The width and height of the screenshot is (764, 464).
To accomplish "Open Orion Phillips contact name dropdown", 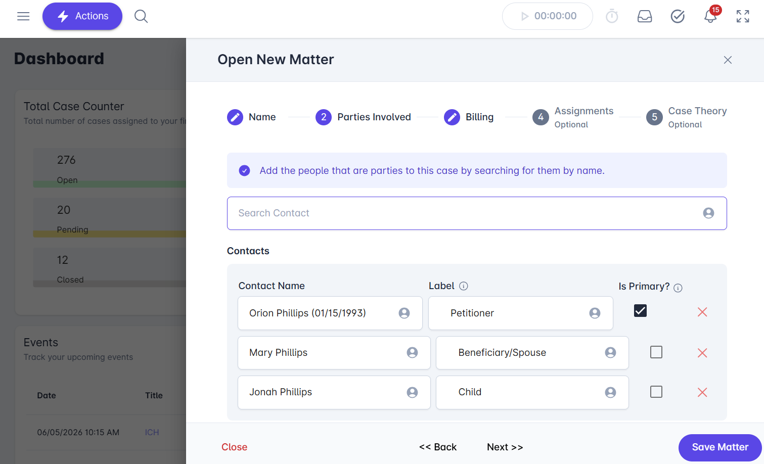I will coord(330,313).
